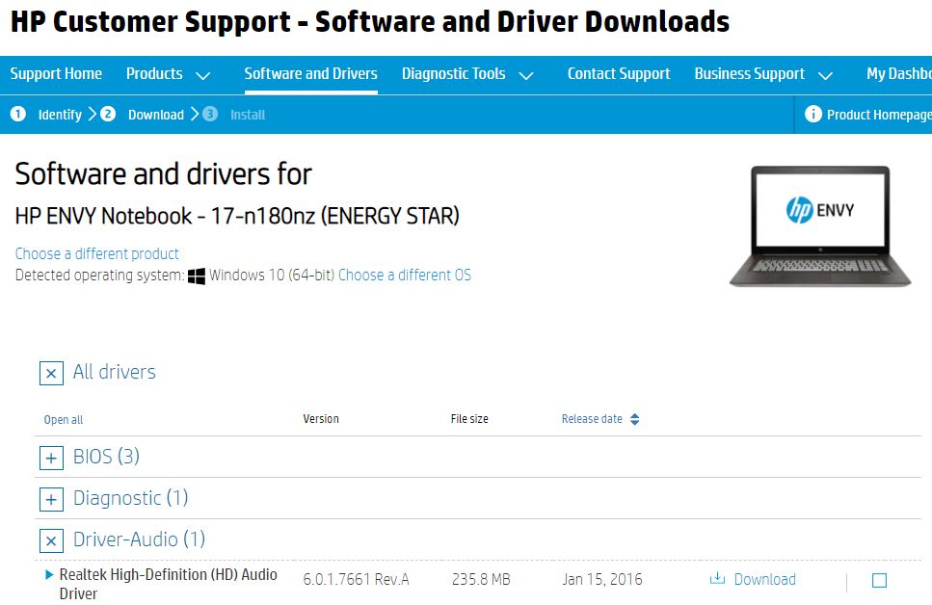The image size is (932, 605).
Task: Open Support Home tab
Action: pos(56,73)
